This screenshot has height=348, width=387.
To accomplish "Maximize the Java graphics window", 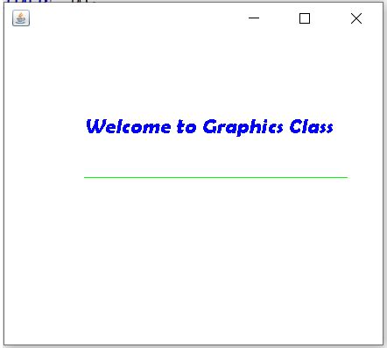I will (x=305, y=18).
